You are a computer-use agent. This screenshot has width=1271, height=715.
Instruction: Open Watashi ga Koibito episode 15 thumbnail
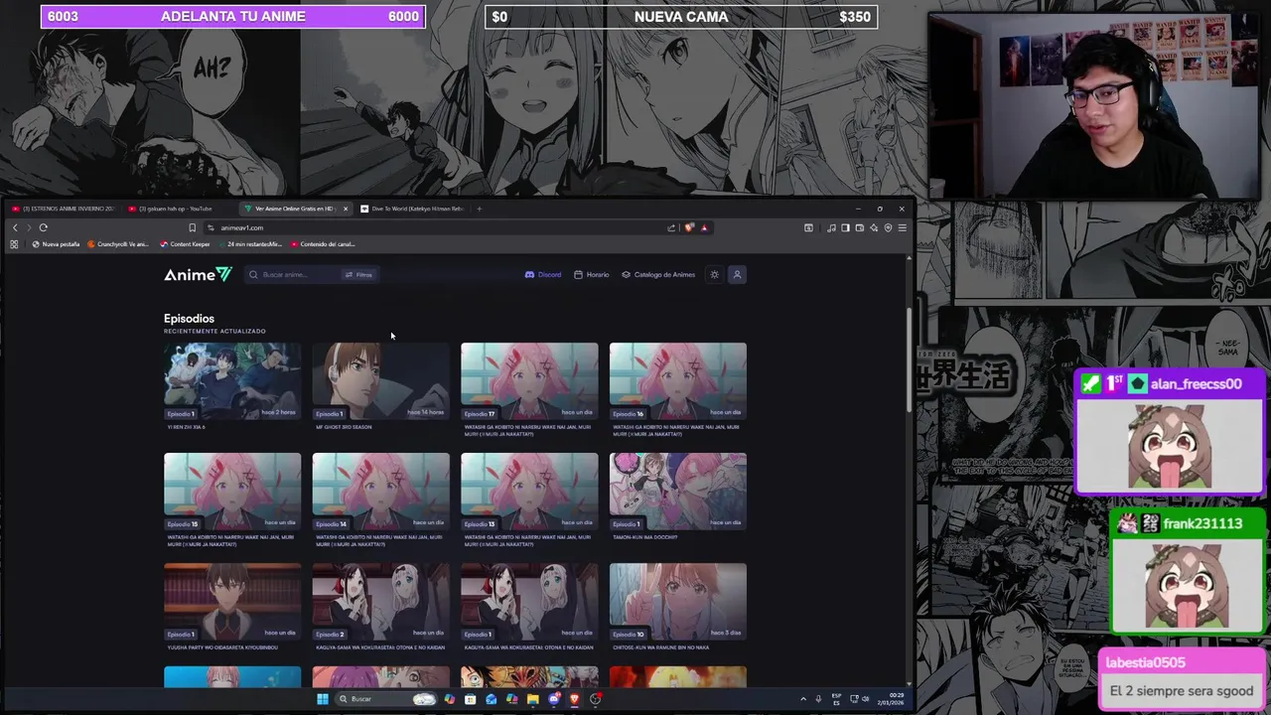232,491
